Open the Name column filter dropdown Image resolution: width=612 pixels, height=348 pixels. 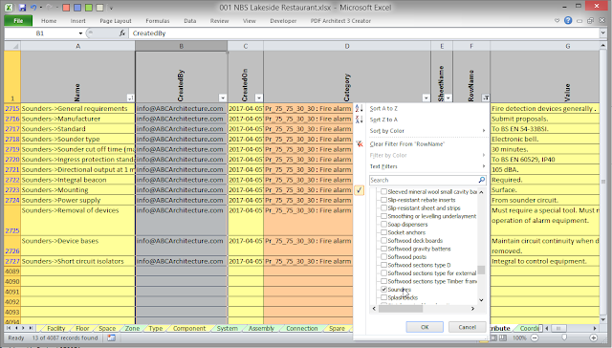tap(130, 98)
